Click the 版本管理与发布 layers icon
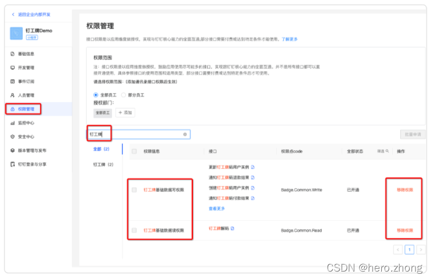The width and height of the screenshot is (431, 279). tap(13, 151)
